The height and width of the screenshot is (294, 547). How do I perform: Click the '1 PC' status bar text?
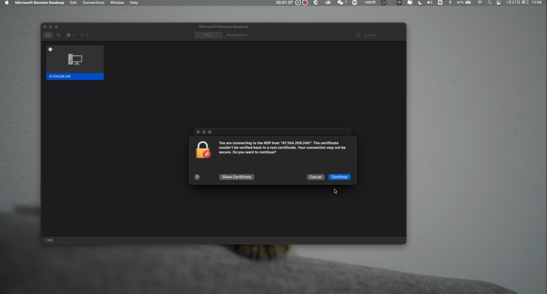click(x=49, y=240)
